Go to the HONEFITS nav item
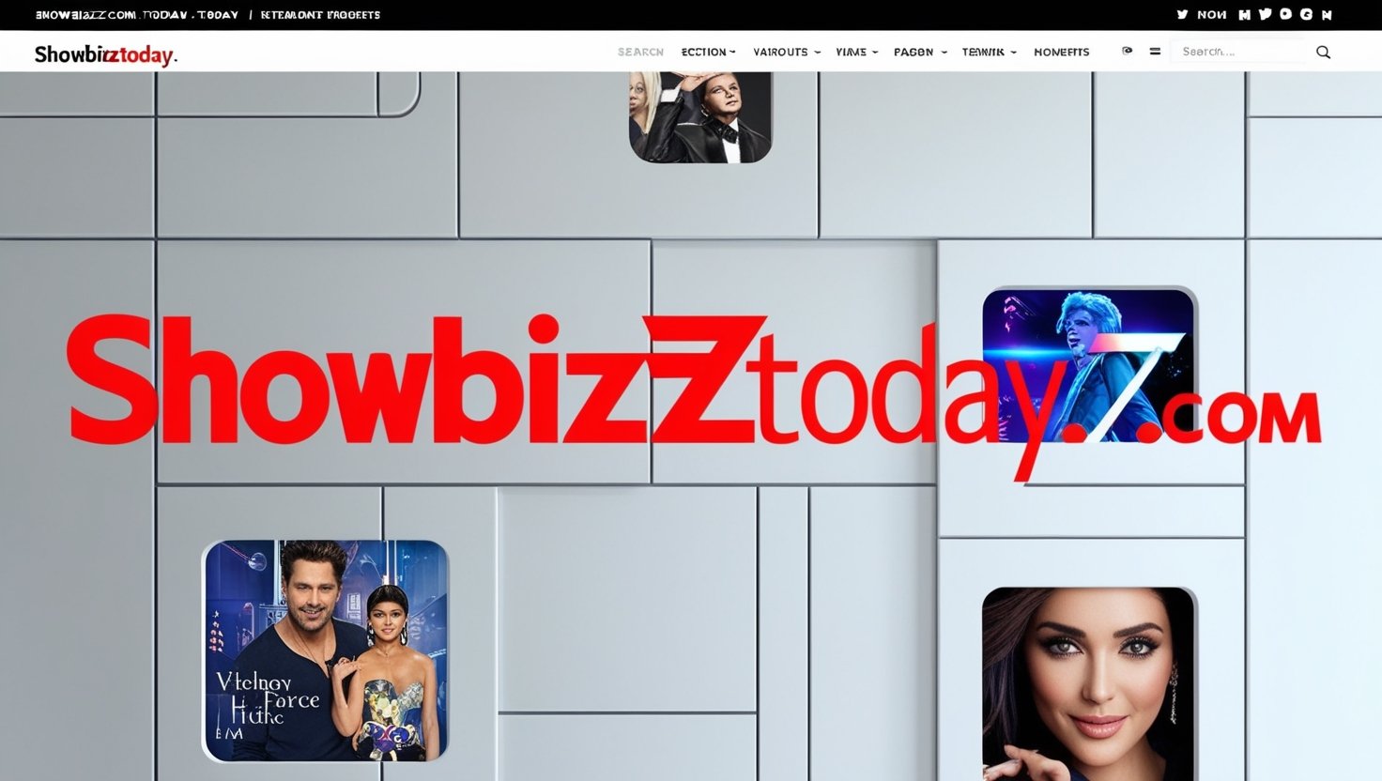The image size is (1382, 781). pos(1061,53)
